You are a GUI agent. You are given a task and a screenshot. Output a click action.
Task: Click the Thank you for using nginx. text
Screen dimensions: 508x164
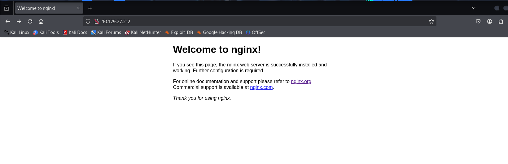[202, 98]
